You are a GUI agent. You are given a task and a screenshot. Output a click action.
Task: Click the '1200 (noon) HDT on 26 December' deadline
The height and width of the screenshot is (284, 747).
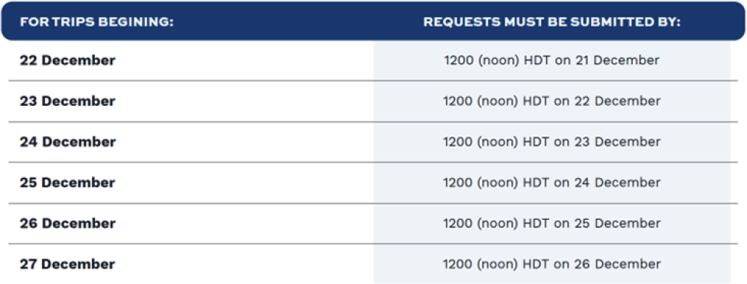(552, 264)
